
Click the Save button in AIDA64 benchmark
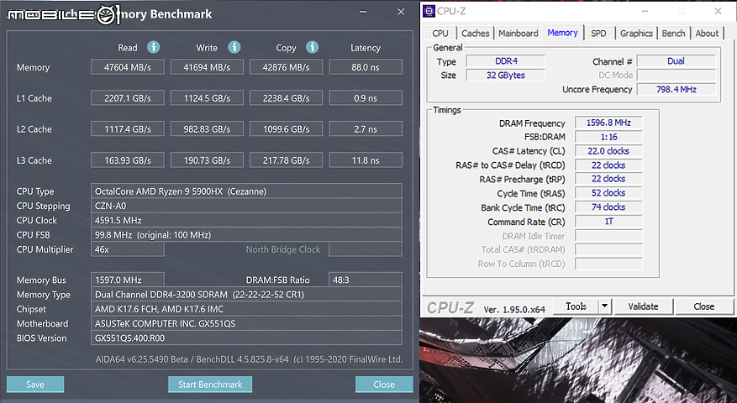(x=35, y=385)
